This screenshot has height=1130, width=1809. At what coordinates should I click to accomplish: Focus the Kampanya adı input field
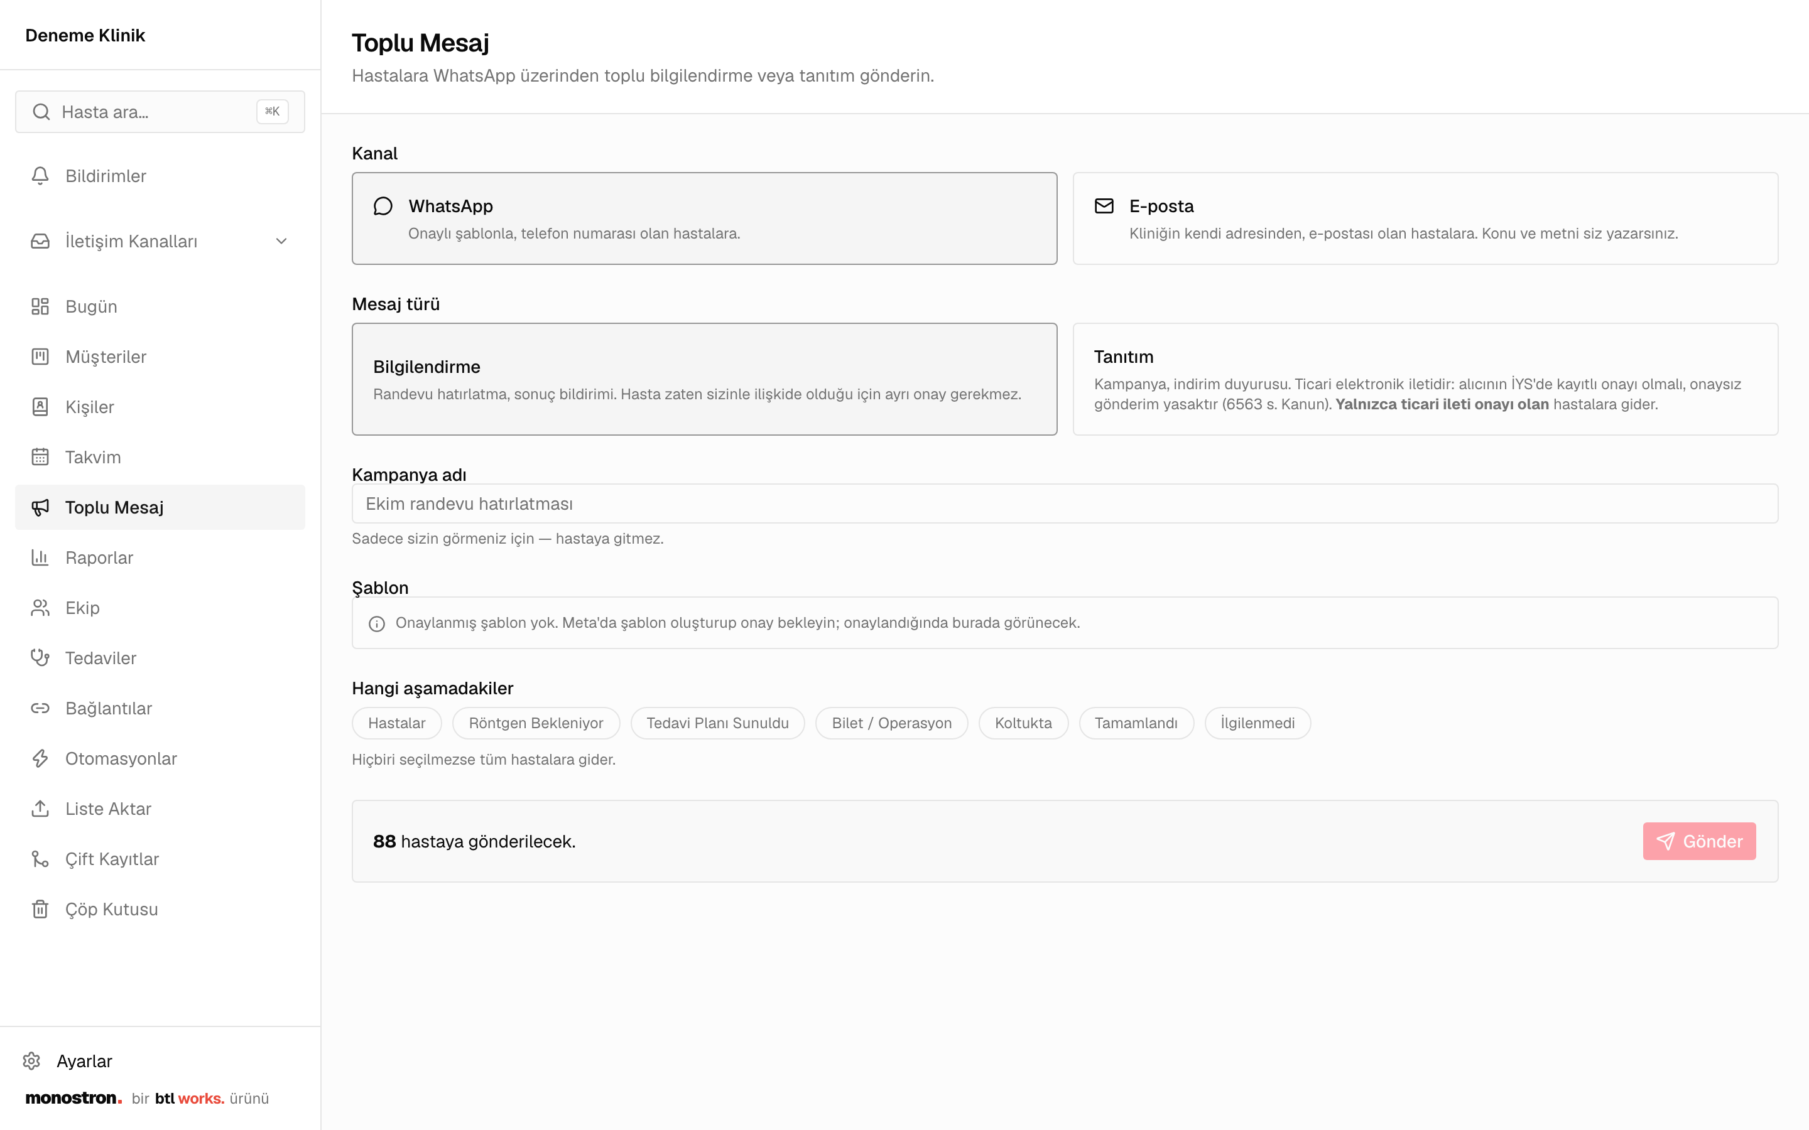1065,503
